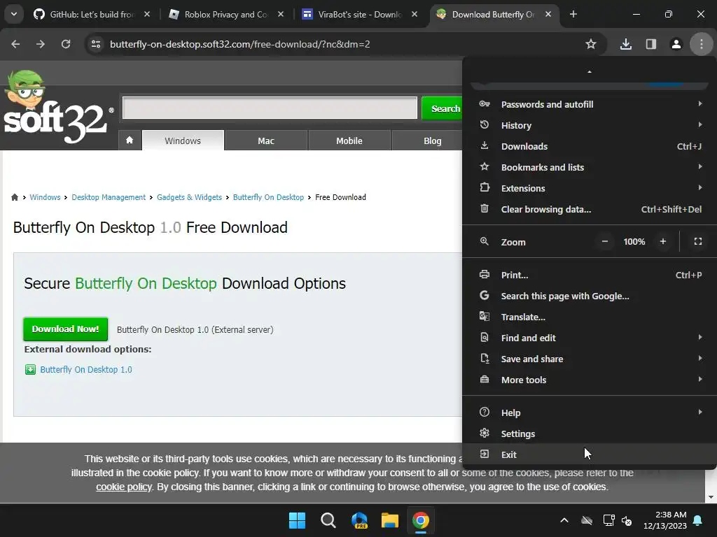
Task: Close the GitHub tab
Action: pyautogui.click(x=147, y=14)
